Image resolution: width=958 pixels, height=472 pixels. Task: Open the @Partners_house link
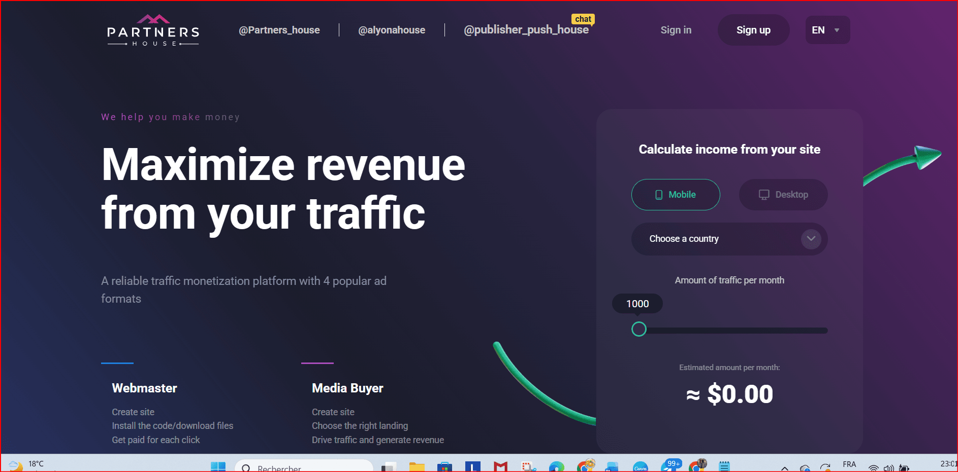click(279, 30)
